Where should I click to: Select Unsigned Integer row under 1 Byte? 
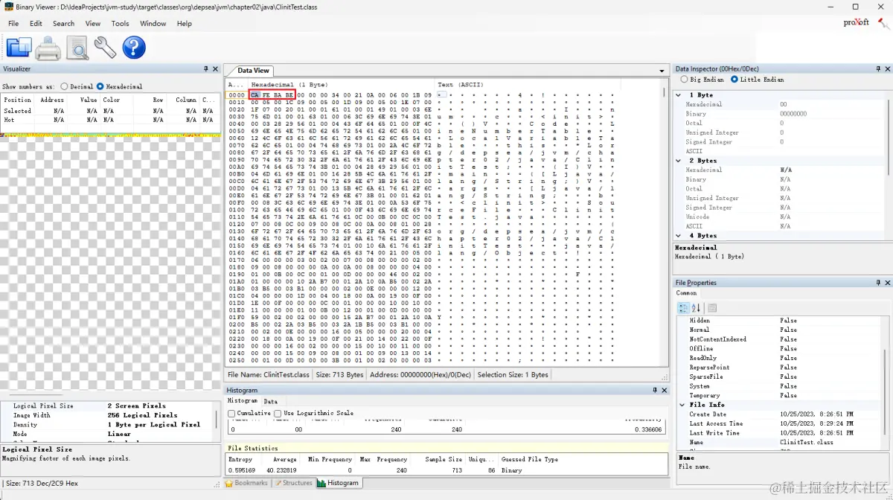pyautogui.click(x=780, y=132)
